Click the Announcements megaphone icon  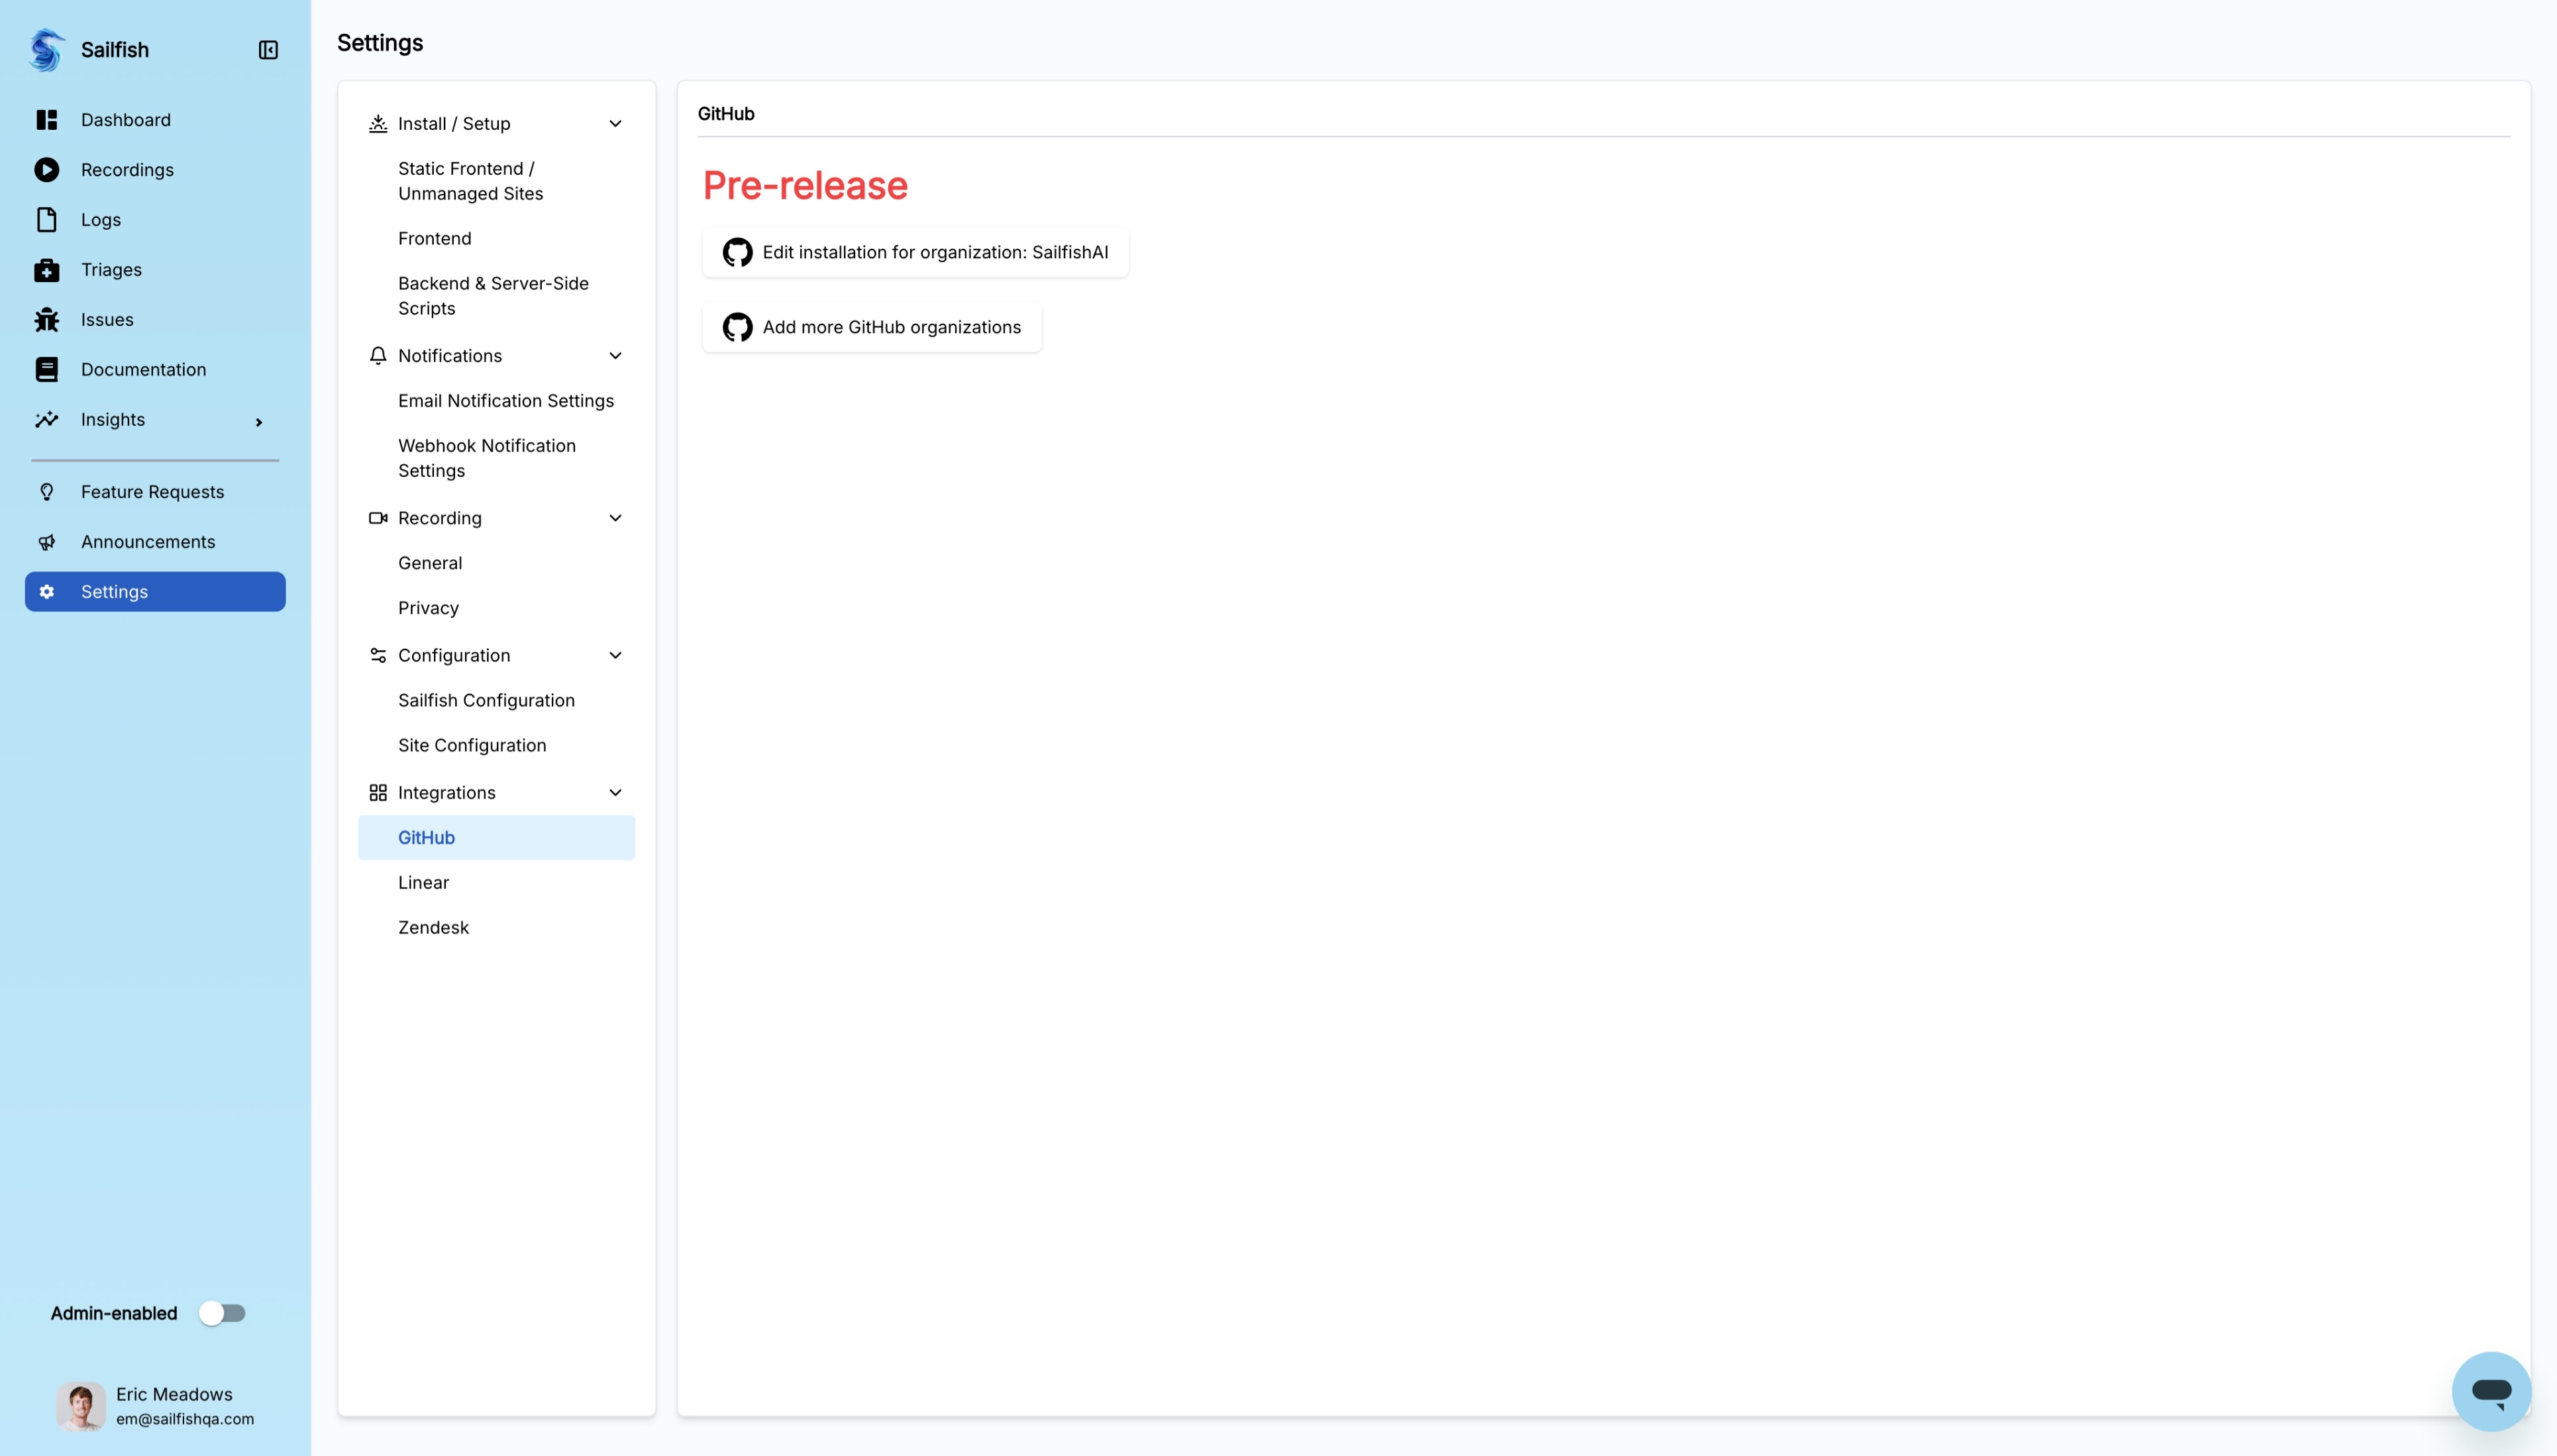tap(47, 541)
